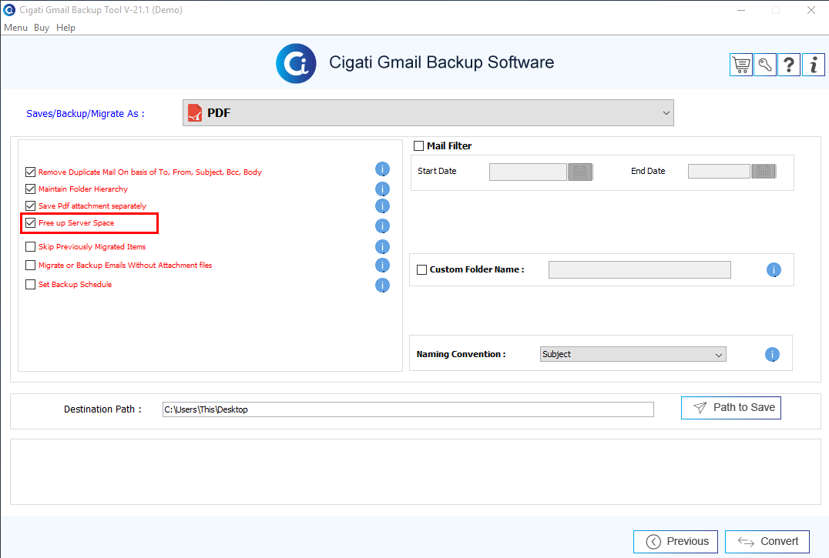The height and width of the screenshot is (558, 829).
Task: Click info icon for Save Pdf attachment separately
Action: (x=382, y=206)
